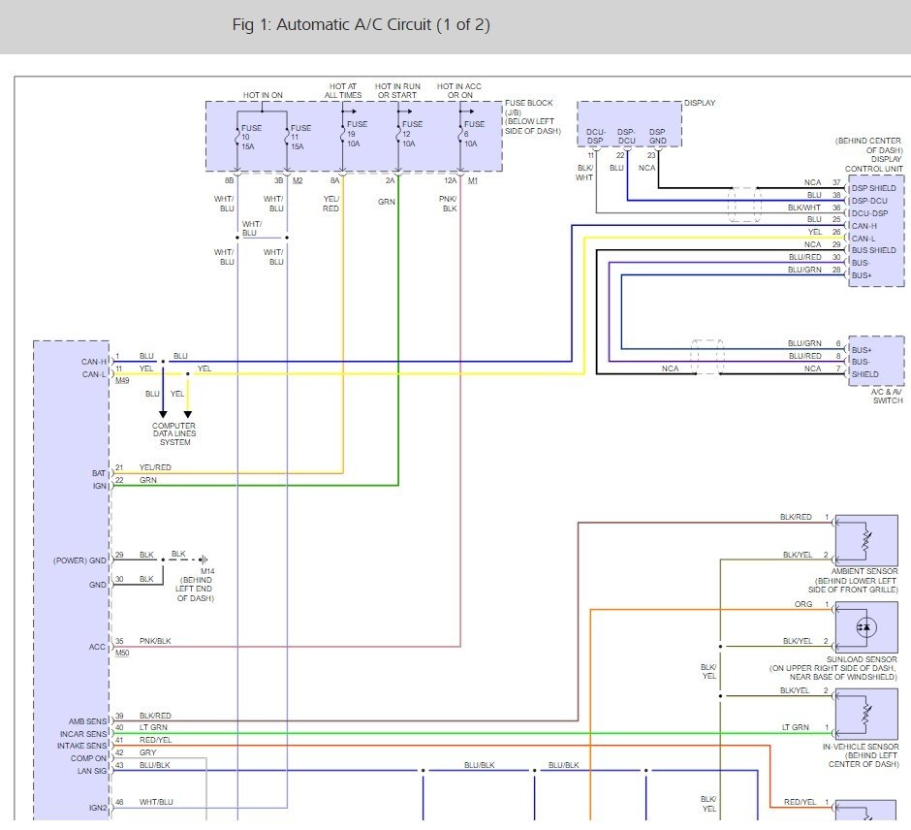Click the blue arrow to Computer Data Lines
This screenshot has width=911, height=830.
coord(163,414)
